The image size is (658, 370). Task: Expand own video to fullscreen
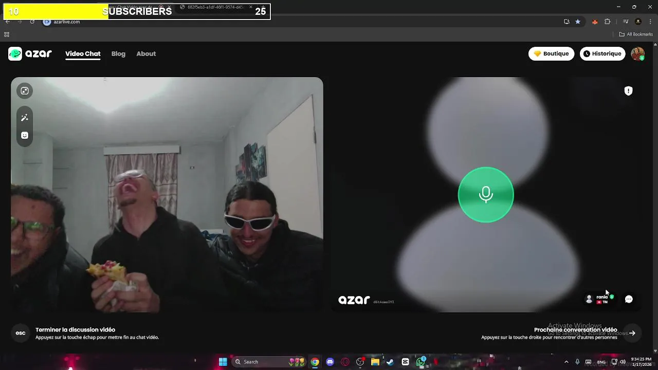(x=25, y=91)
